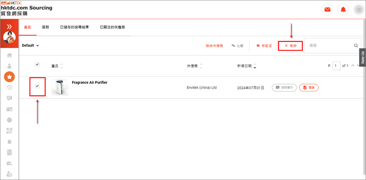
Task: Open the mail envelope icon
Action: (327, 10)
